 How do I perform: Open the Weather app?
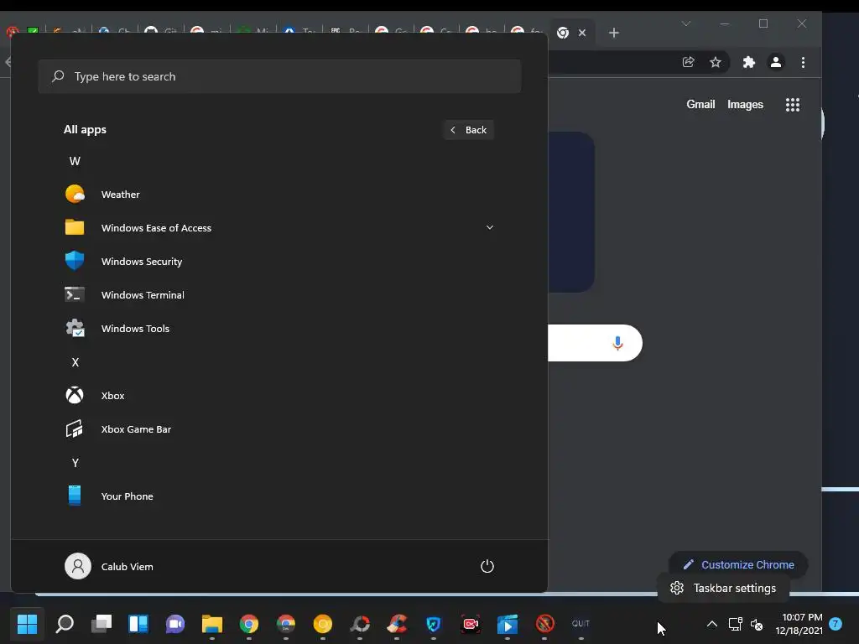pyautogui.click(x=279, y=195)
